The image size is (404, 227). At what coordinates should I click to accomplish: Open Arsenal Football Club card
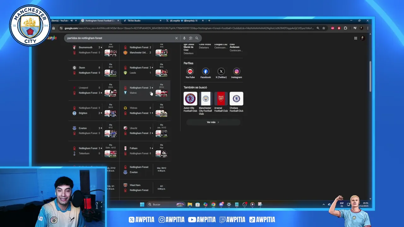(x=221, y=102)
